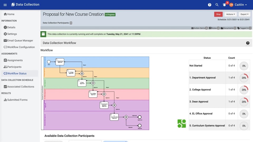
Task: Open Associated Collections
Action: [x=19, y=87]
